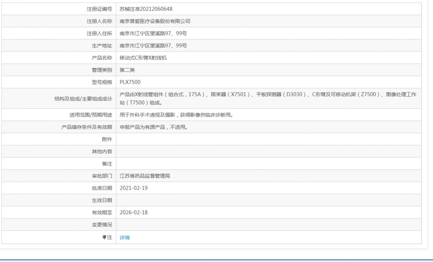Click the 适用范围/预期用途 label
This screenshot has width=433, height=262.
pos(91,115)
